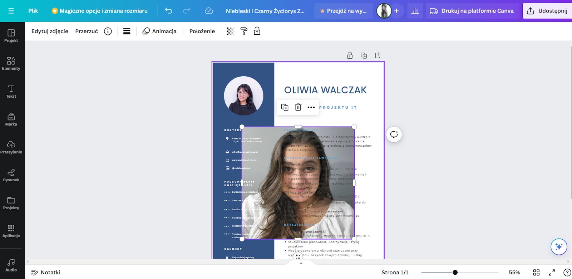Enter fullscreen presentation mode icon

(x=552, y=273)
